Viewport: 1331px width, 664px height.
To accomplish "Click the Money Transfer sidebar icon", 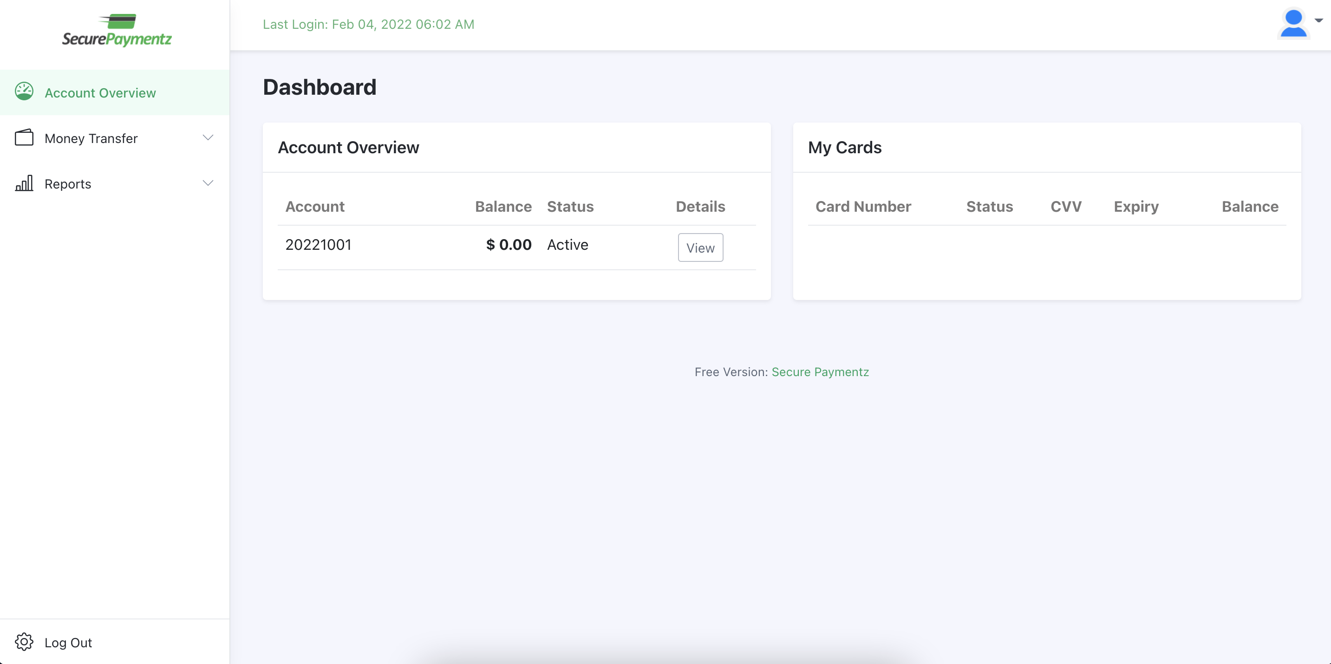I will pos(23,137).
